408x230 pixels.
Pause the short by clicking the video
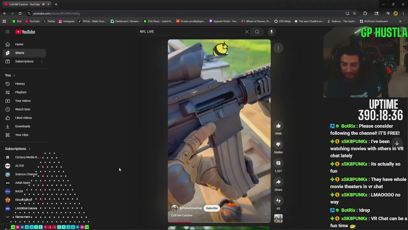tap(219, 131)
